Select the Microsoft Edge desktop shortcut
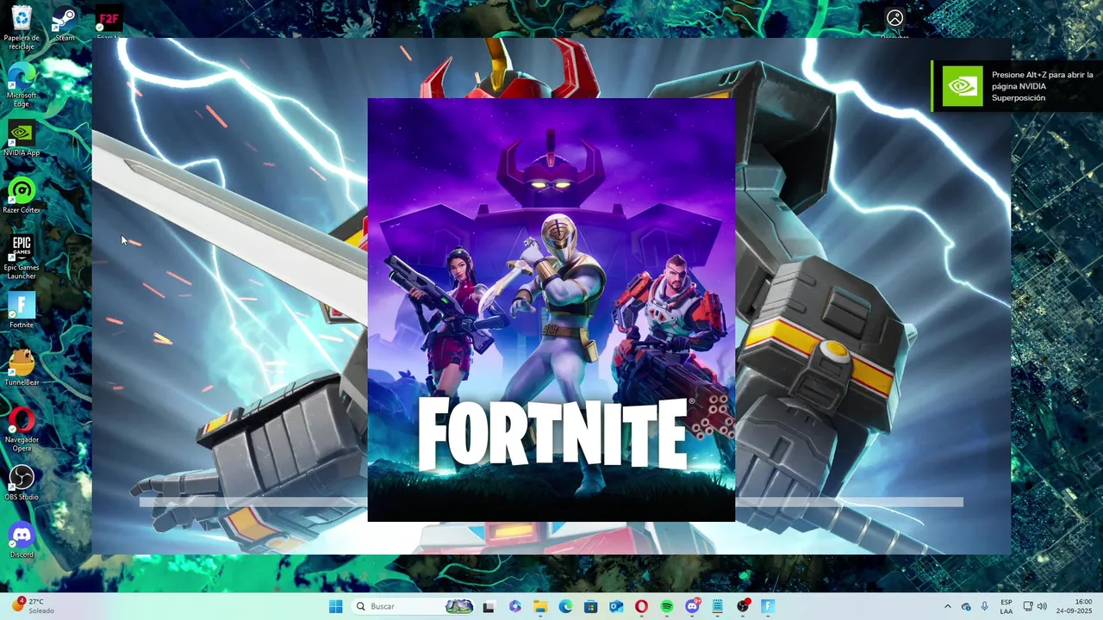 (22, 85)
